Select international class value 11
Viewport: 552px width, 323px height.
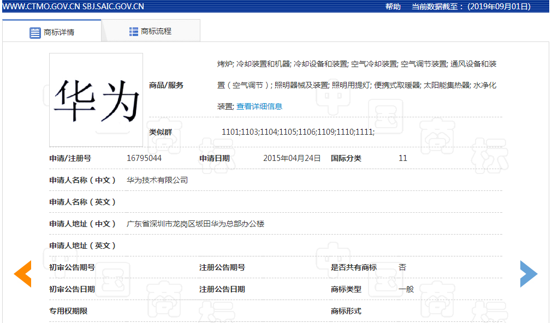coord(403,158)
